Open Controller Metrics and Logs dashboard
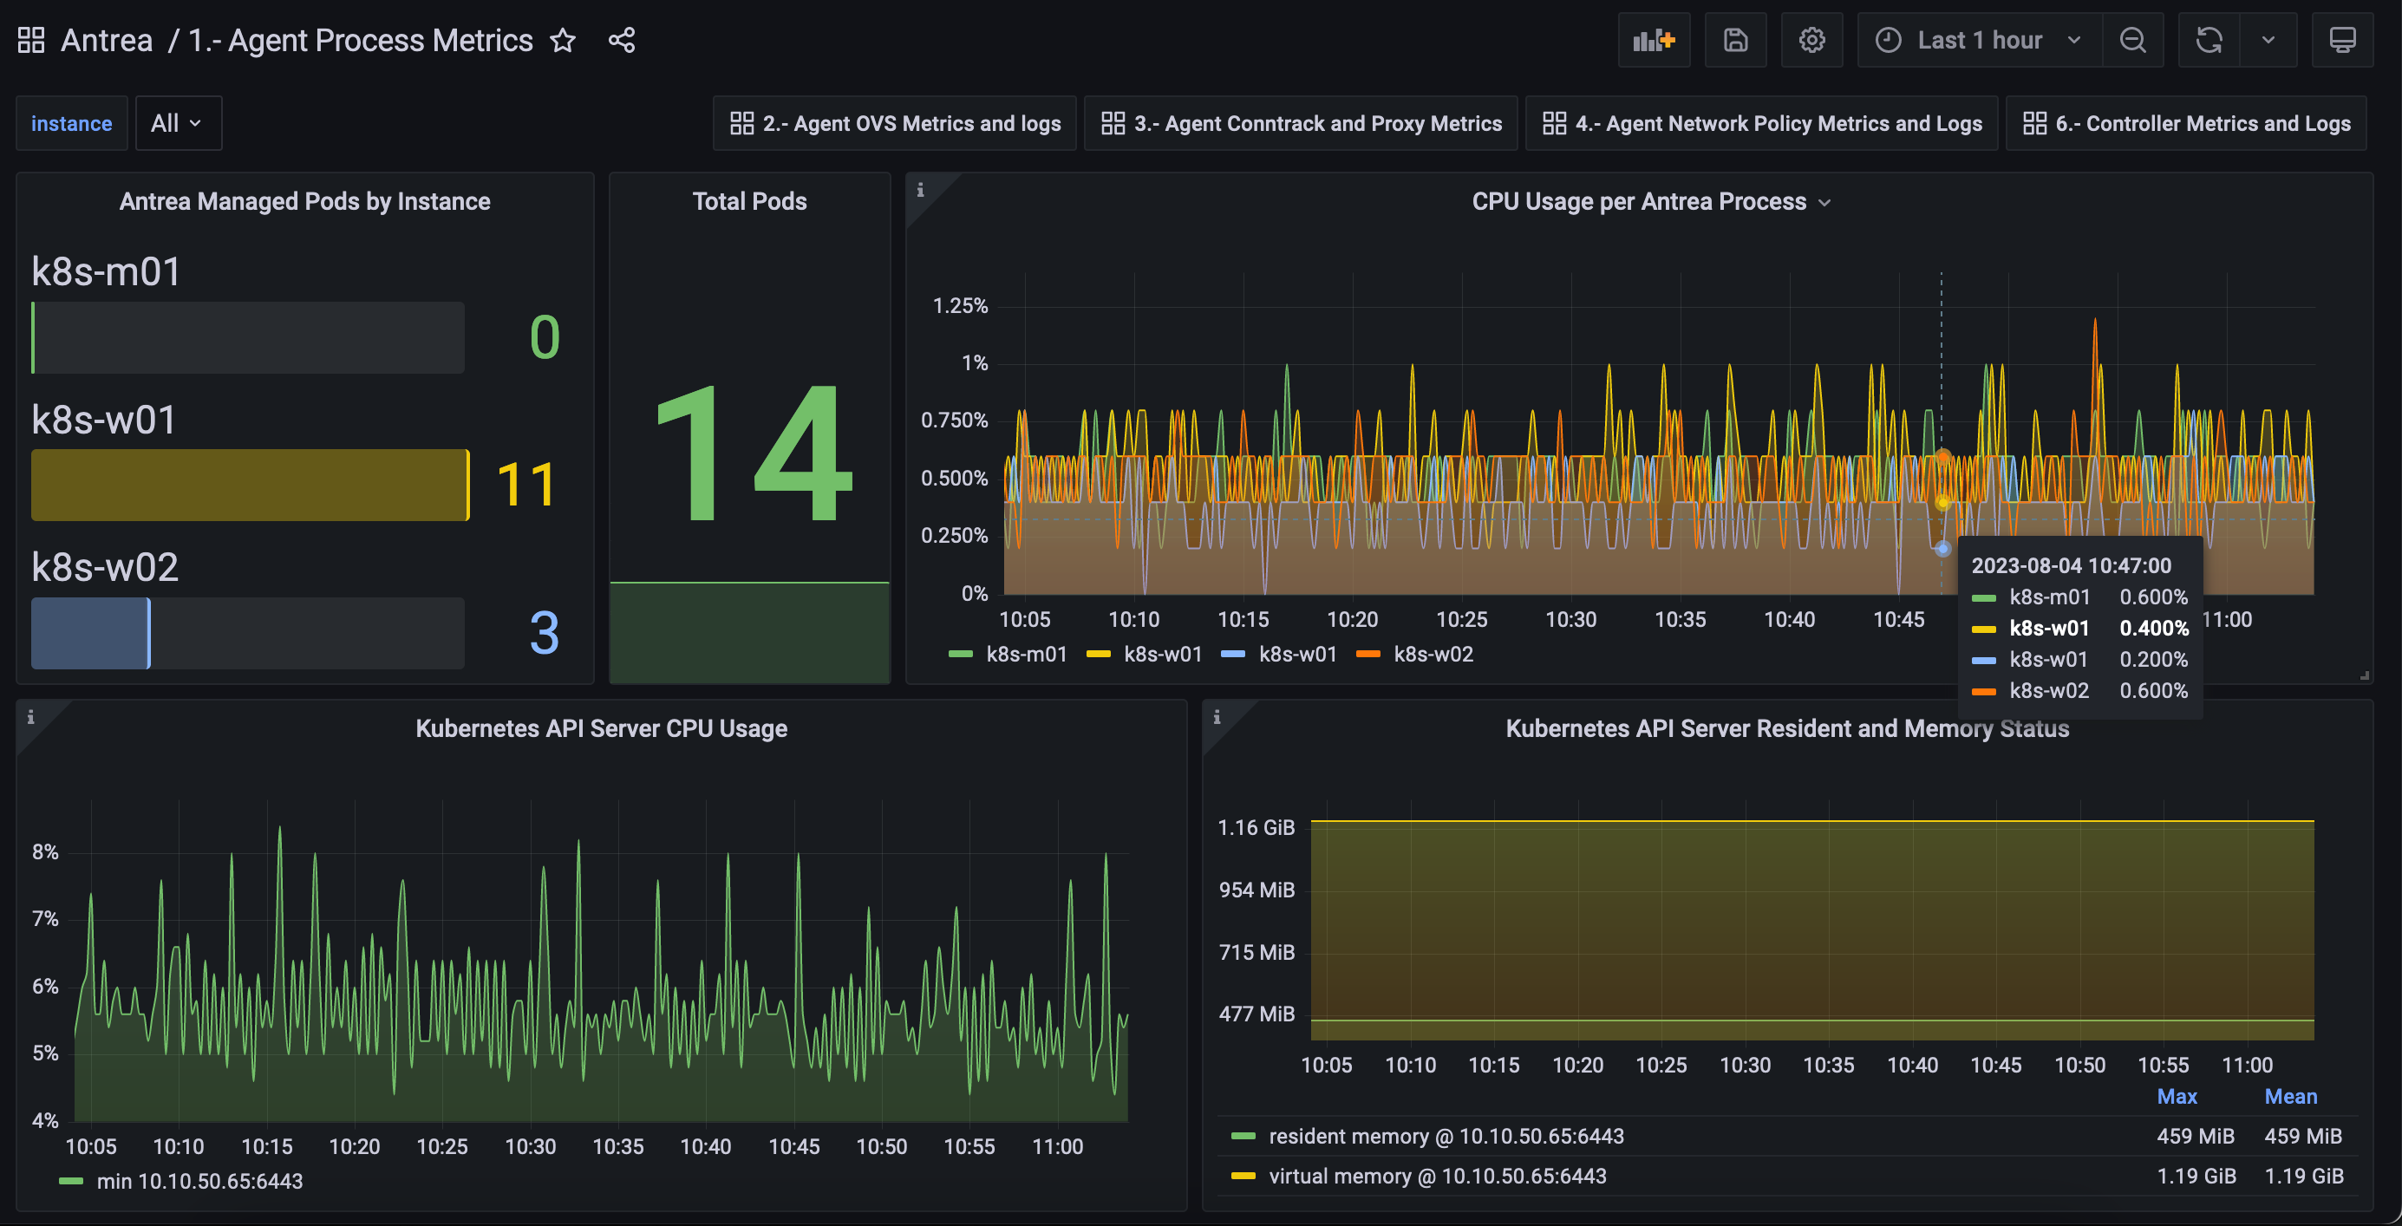 [2186, 123]
